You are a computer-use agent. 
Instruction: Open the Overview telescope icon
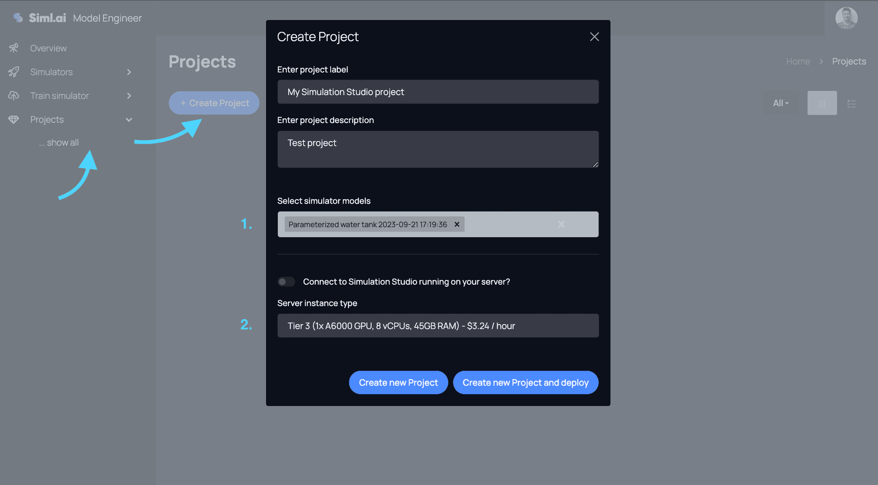14,48
